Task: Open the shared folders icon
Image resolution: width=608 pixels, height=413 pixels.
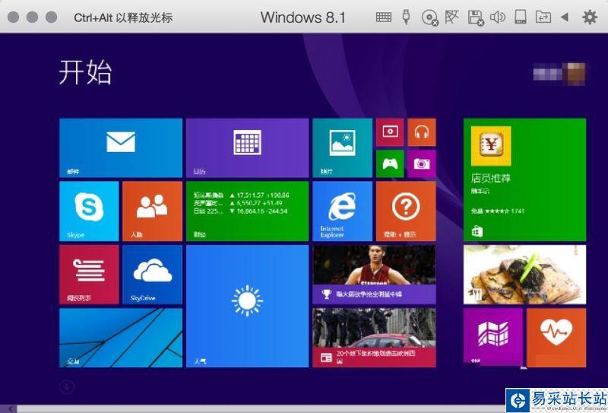Action: [x=543, y=17]
